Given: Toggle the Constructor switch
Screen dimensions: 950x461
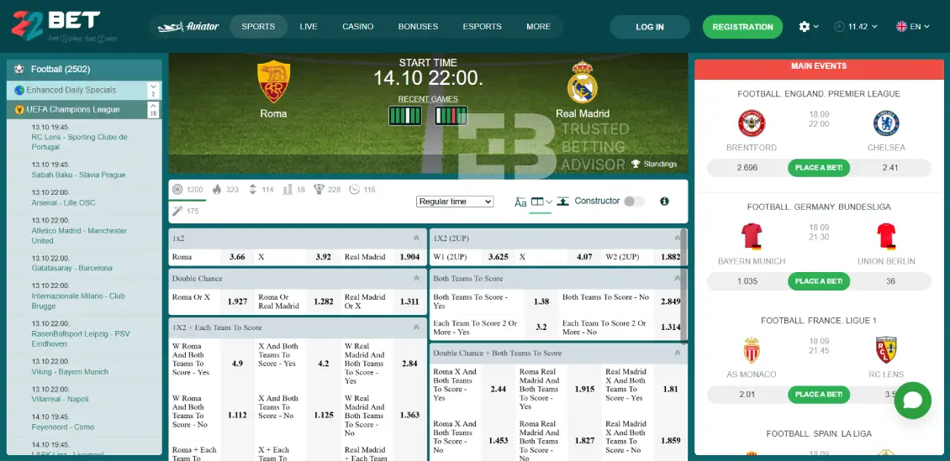Looking at the screenshot, I should tap(635, 202).
